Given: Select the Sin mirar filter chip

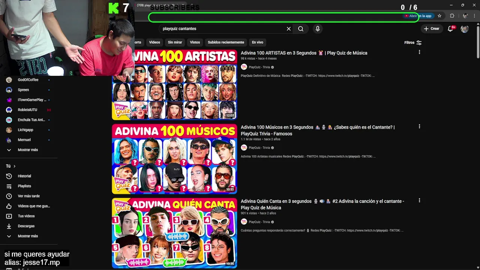Looking at the screenshot, I should tap(175, 42).
